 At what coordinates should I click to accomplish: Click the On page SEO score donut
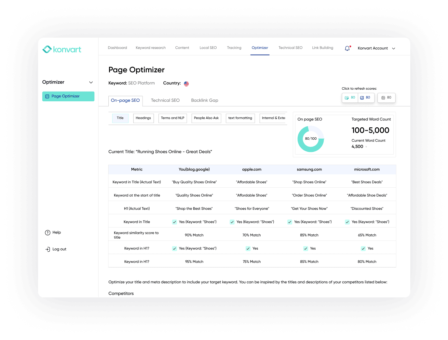point(311,139)
